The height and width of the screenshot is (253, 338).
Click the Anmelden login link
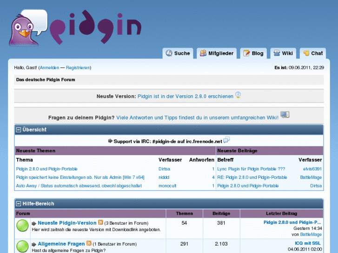(49, 68)
